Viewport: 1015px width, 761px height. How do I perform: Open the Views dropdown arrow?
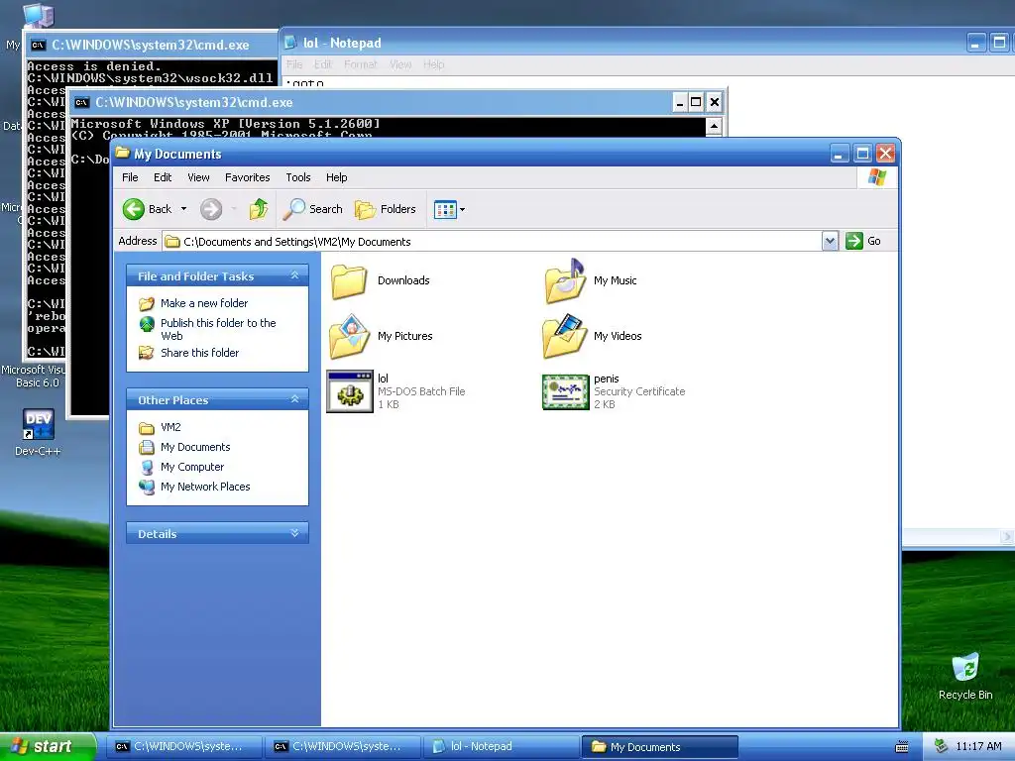462,210
